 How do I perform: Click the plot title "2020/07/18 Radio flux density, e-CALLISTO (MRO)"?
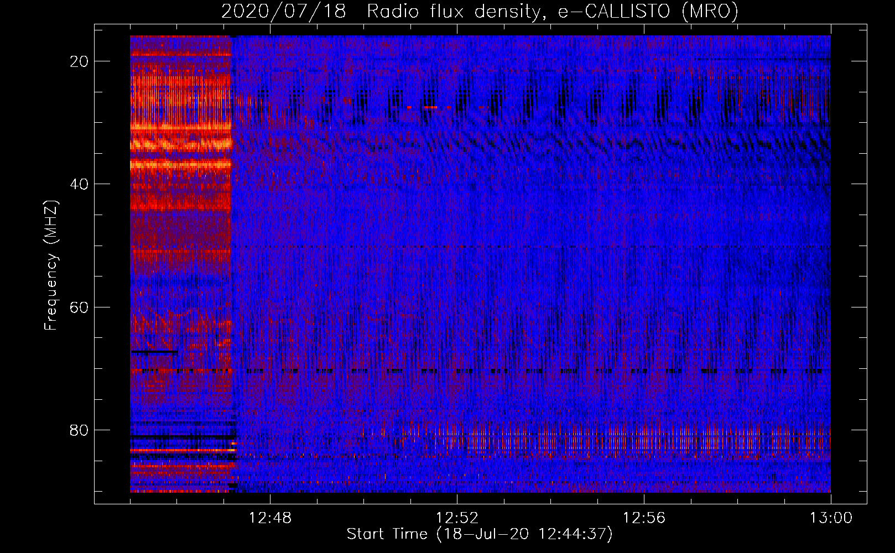tap(480, 11)
